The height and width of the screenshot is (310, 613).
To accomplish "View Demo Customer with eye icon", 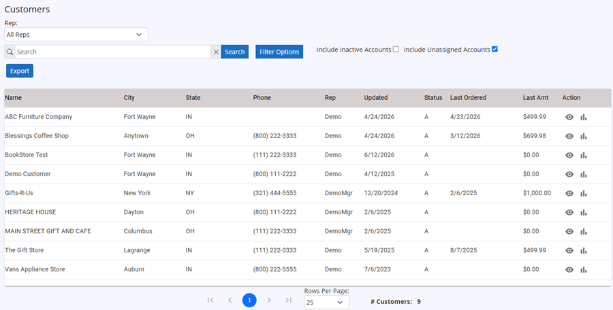I will (569, 174).
